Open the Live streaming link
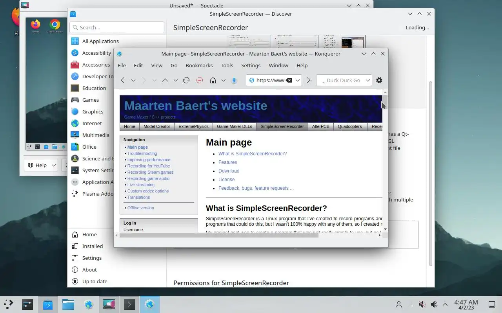Viewport: 502px width, 313px height. pyautogui.click(x=141, y=185)
